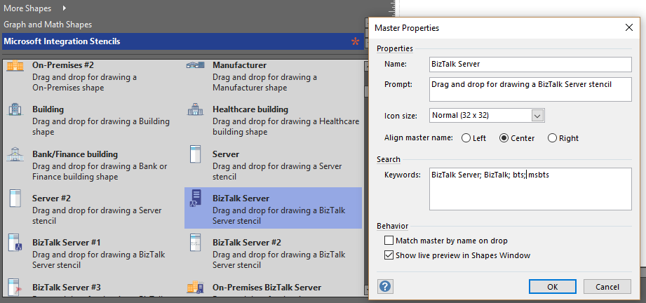Click the Bank/Finance building stencil icon
646x303 pixels.
point(14,154)
